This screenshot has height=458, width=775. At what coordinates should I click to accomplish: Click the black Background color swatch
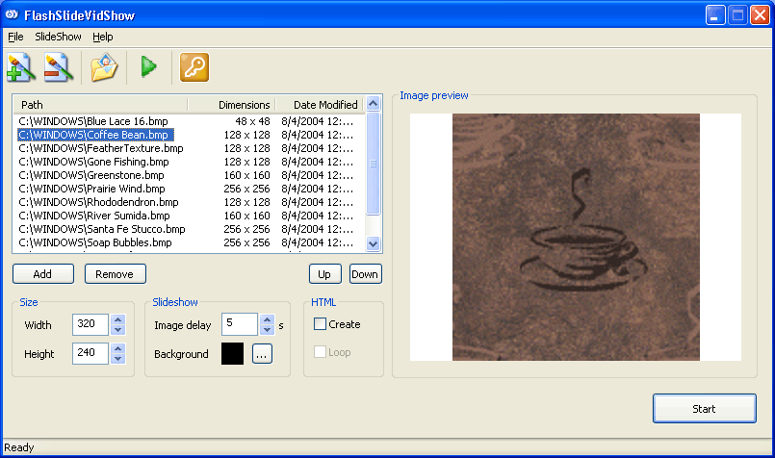(232, 354)
